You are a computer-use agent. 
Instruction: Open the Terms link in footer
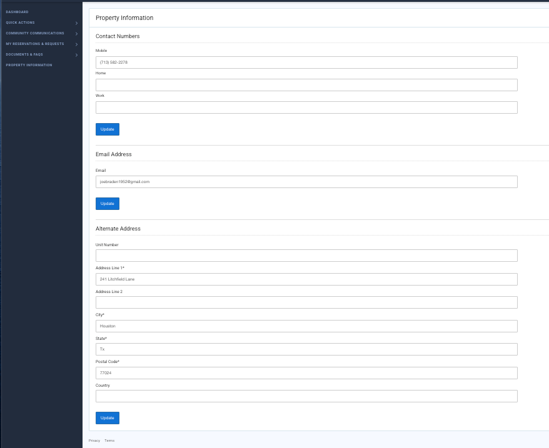pos(109,441)
